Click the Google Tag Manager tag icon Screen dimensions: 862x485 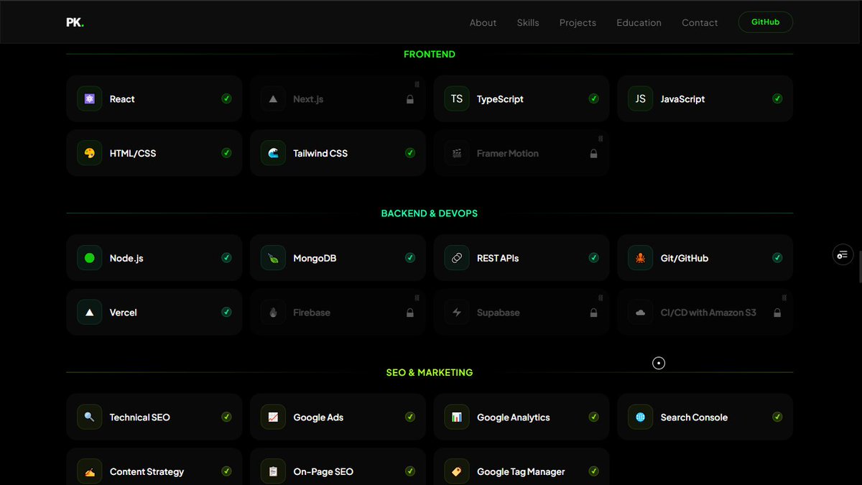(x=457, y=471)
